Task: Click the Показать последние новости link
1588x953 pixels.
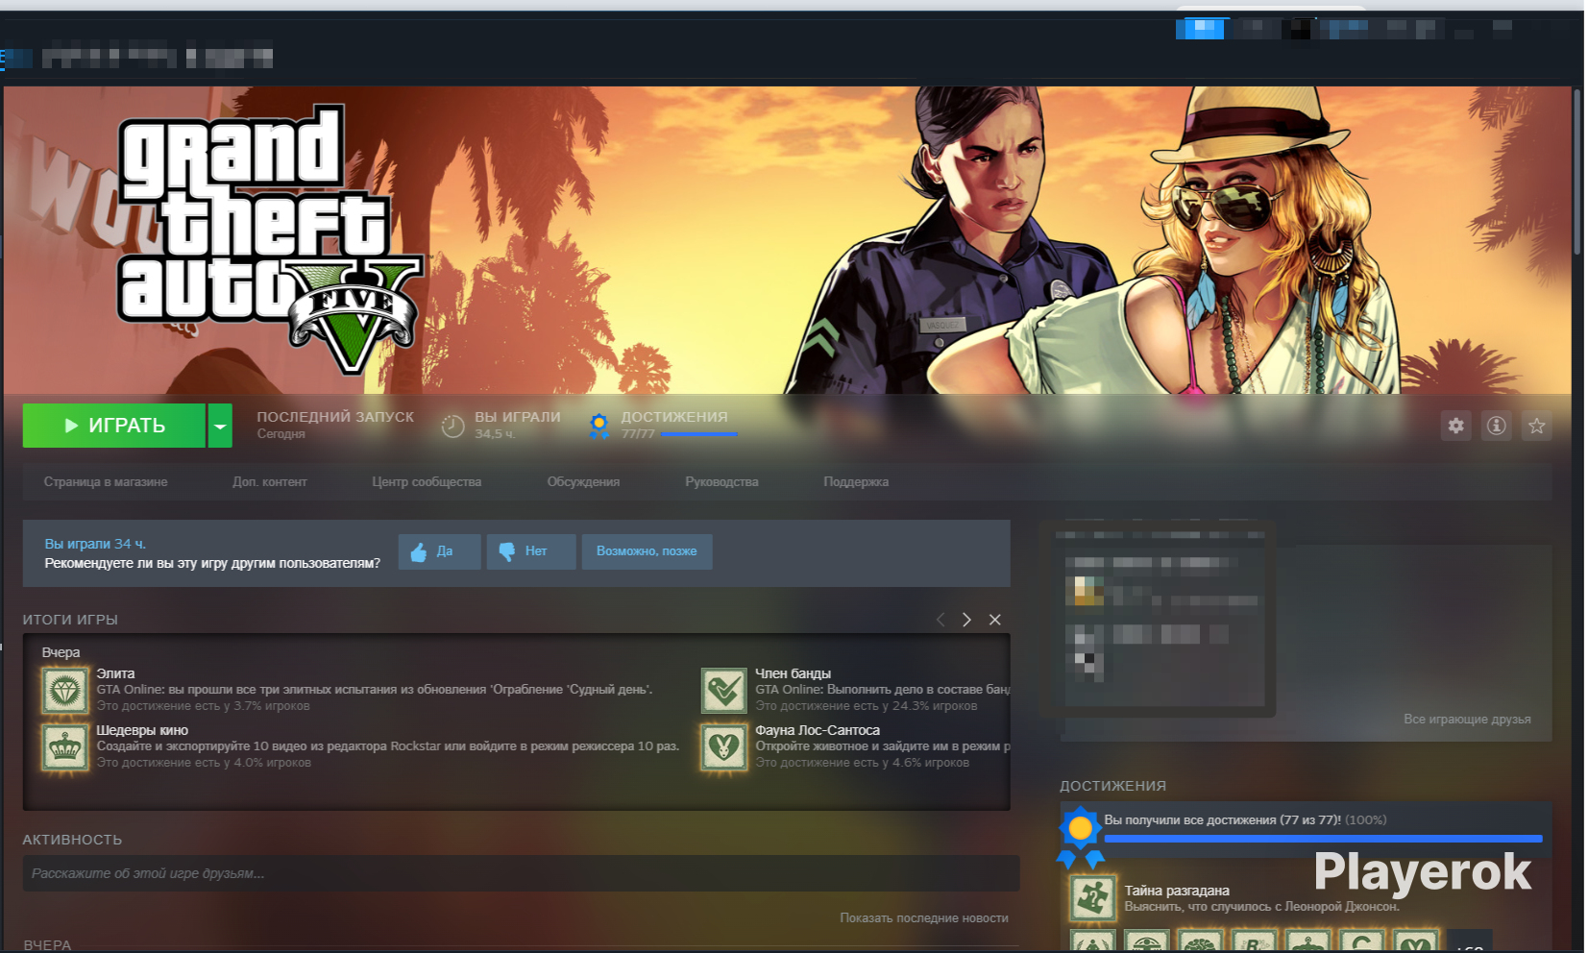Action: 923,918
